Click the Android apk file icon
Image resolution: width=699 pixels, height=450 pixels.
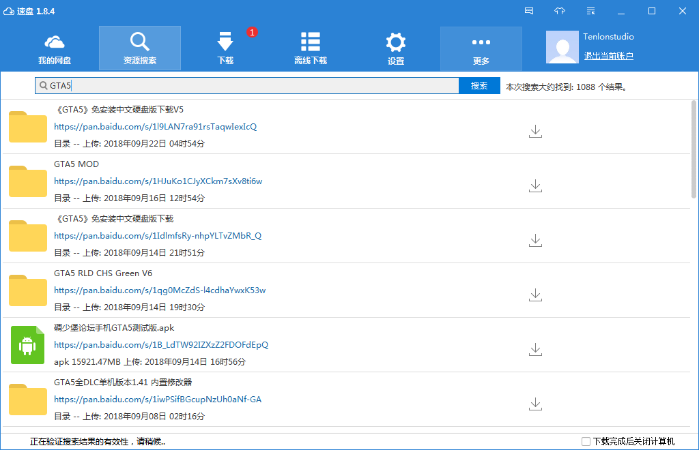point(27,345)
